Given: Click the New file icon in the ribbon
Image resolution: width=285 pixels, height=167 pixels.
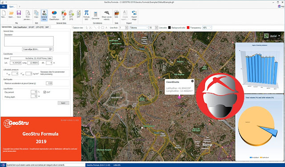Looking at the screenshot, I should [x=3, y=14].
